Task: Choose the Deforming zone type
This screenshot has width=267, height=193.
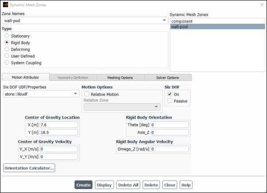Action: click(x=7, y=49)
